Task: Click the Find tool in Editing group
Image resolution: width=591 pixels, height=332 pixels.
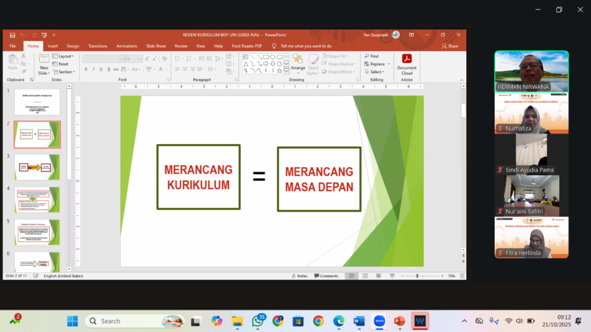Action: pyautogui.click(x=372, y=56)
